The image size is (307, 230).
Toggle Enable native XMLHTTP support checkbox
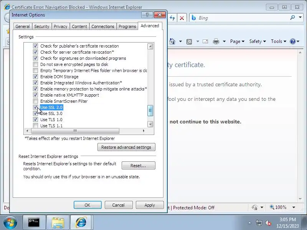[35, 95]
